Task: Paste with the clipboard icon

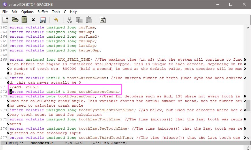Action: pyautogui.click(x=89, y=20)
